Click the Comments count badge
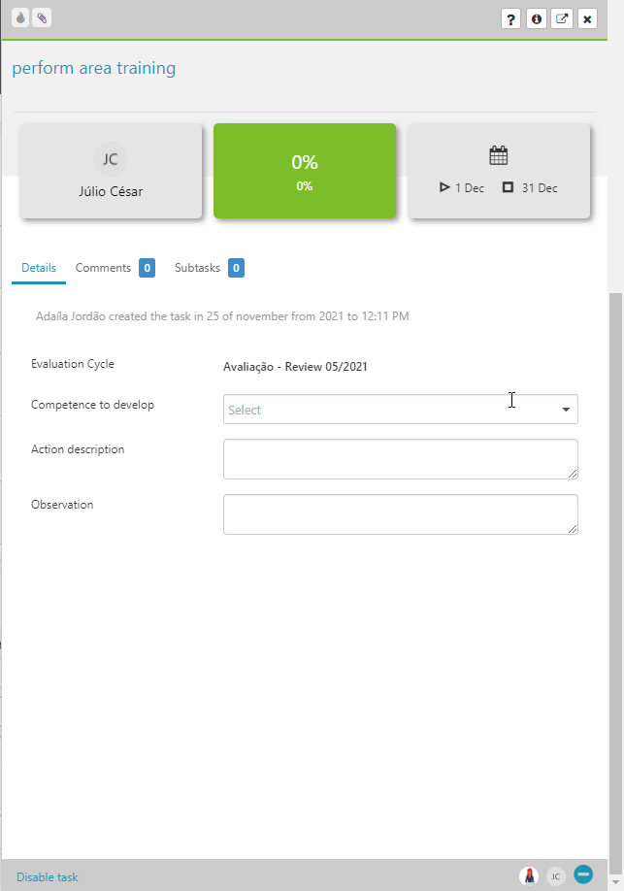The height and width of the screenshot is (891, 624). (x=147, y=268)
